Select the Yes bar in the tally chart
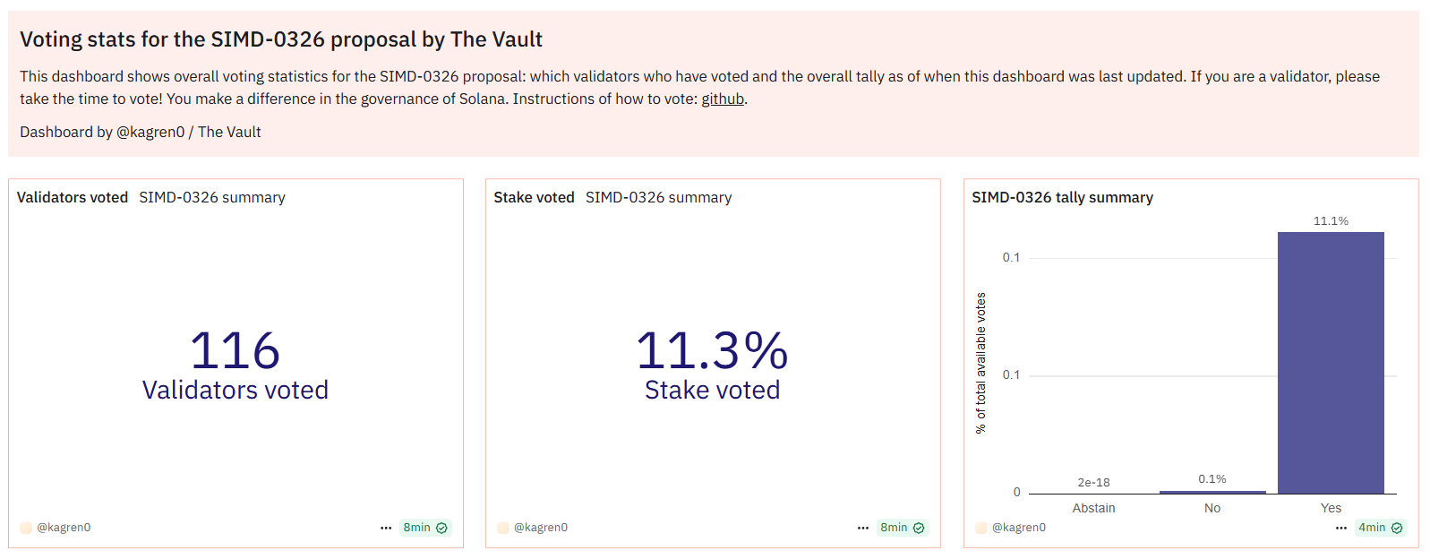1430x559 pixels. point(1331,363)
